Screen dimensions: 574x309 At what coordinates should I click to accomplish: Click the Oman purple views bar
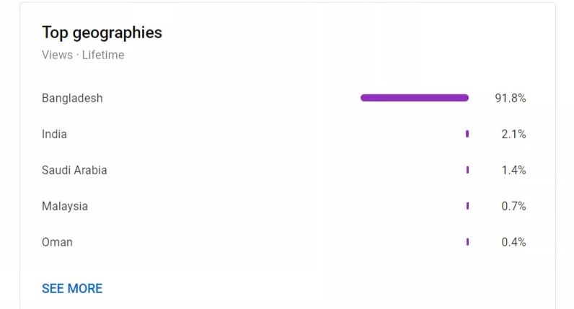tap(467, 242)
